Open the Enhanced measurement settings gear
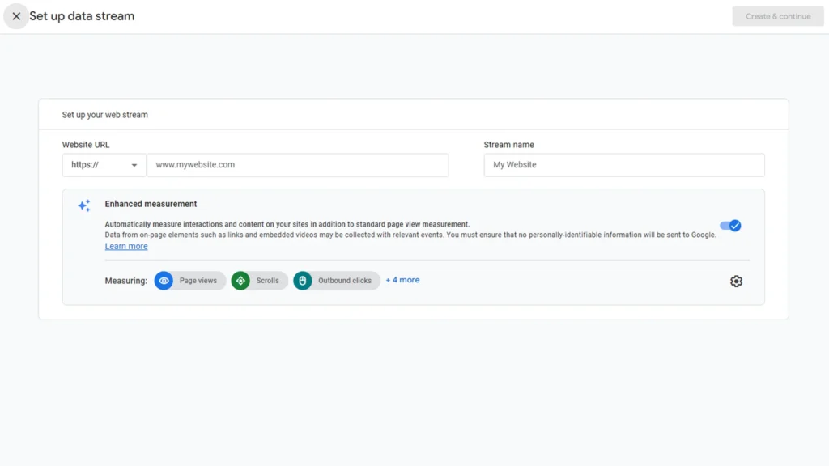Viewport: 829px width, 466px height. (736, 281)
